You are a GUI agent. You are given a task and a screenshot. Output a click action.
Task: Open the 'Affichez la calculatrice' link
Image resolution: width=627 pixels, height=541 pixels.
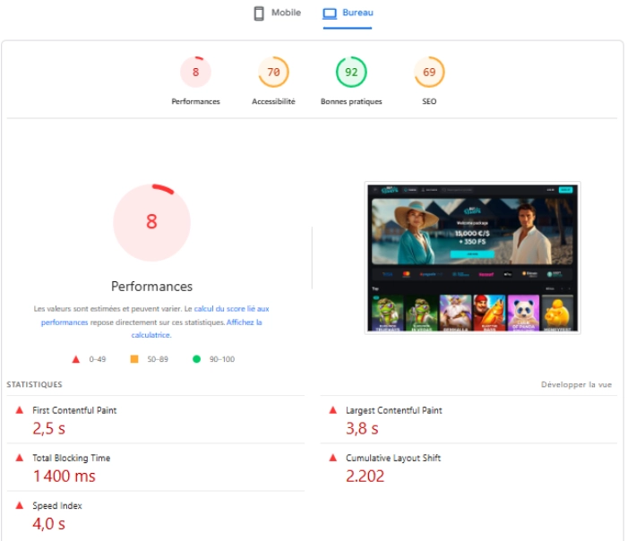coord(244,322)
